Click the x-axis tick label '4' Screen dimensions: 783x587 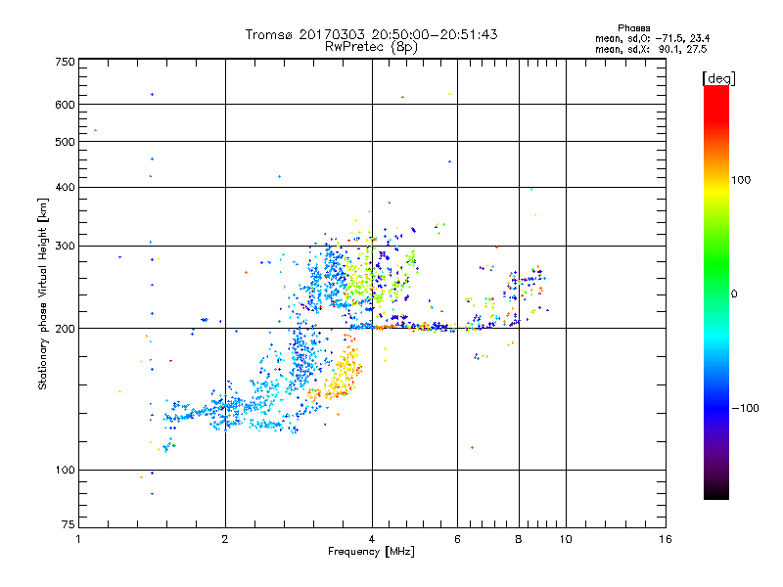point(372,539)
